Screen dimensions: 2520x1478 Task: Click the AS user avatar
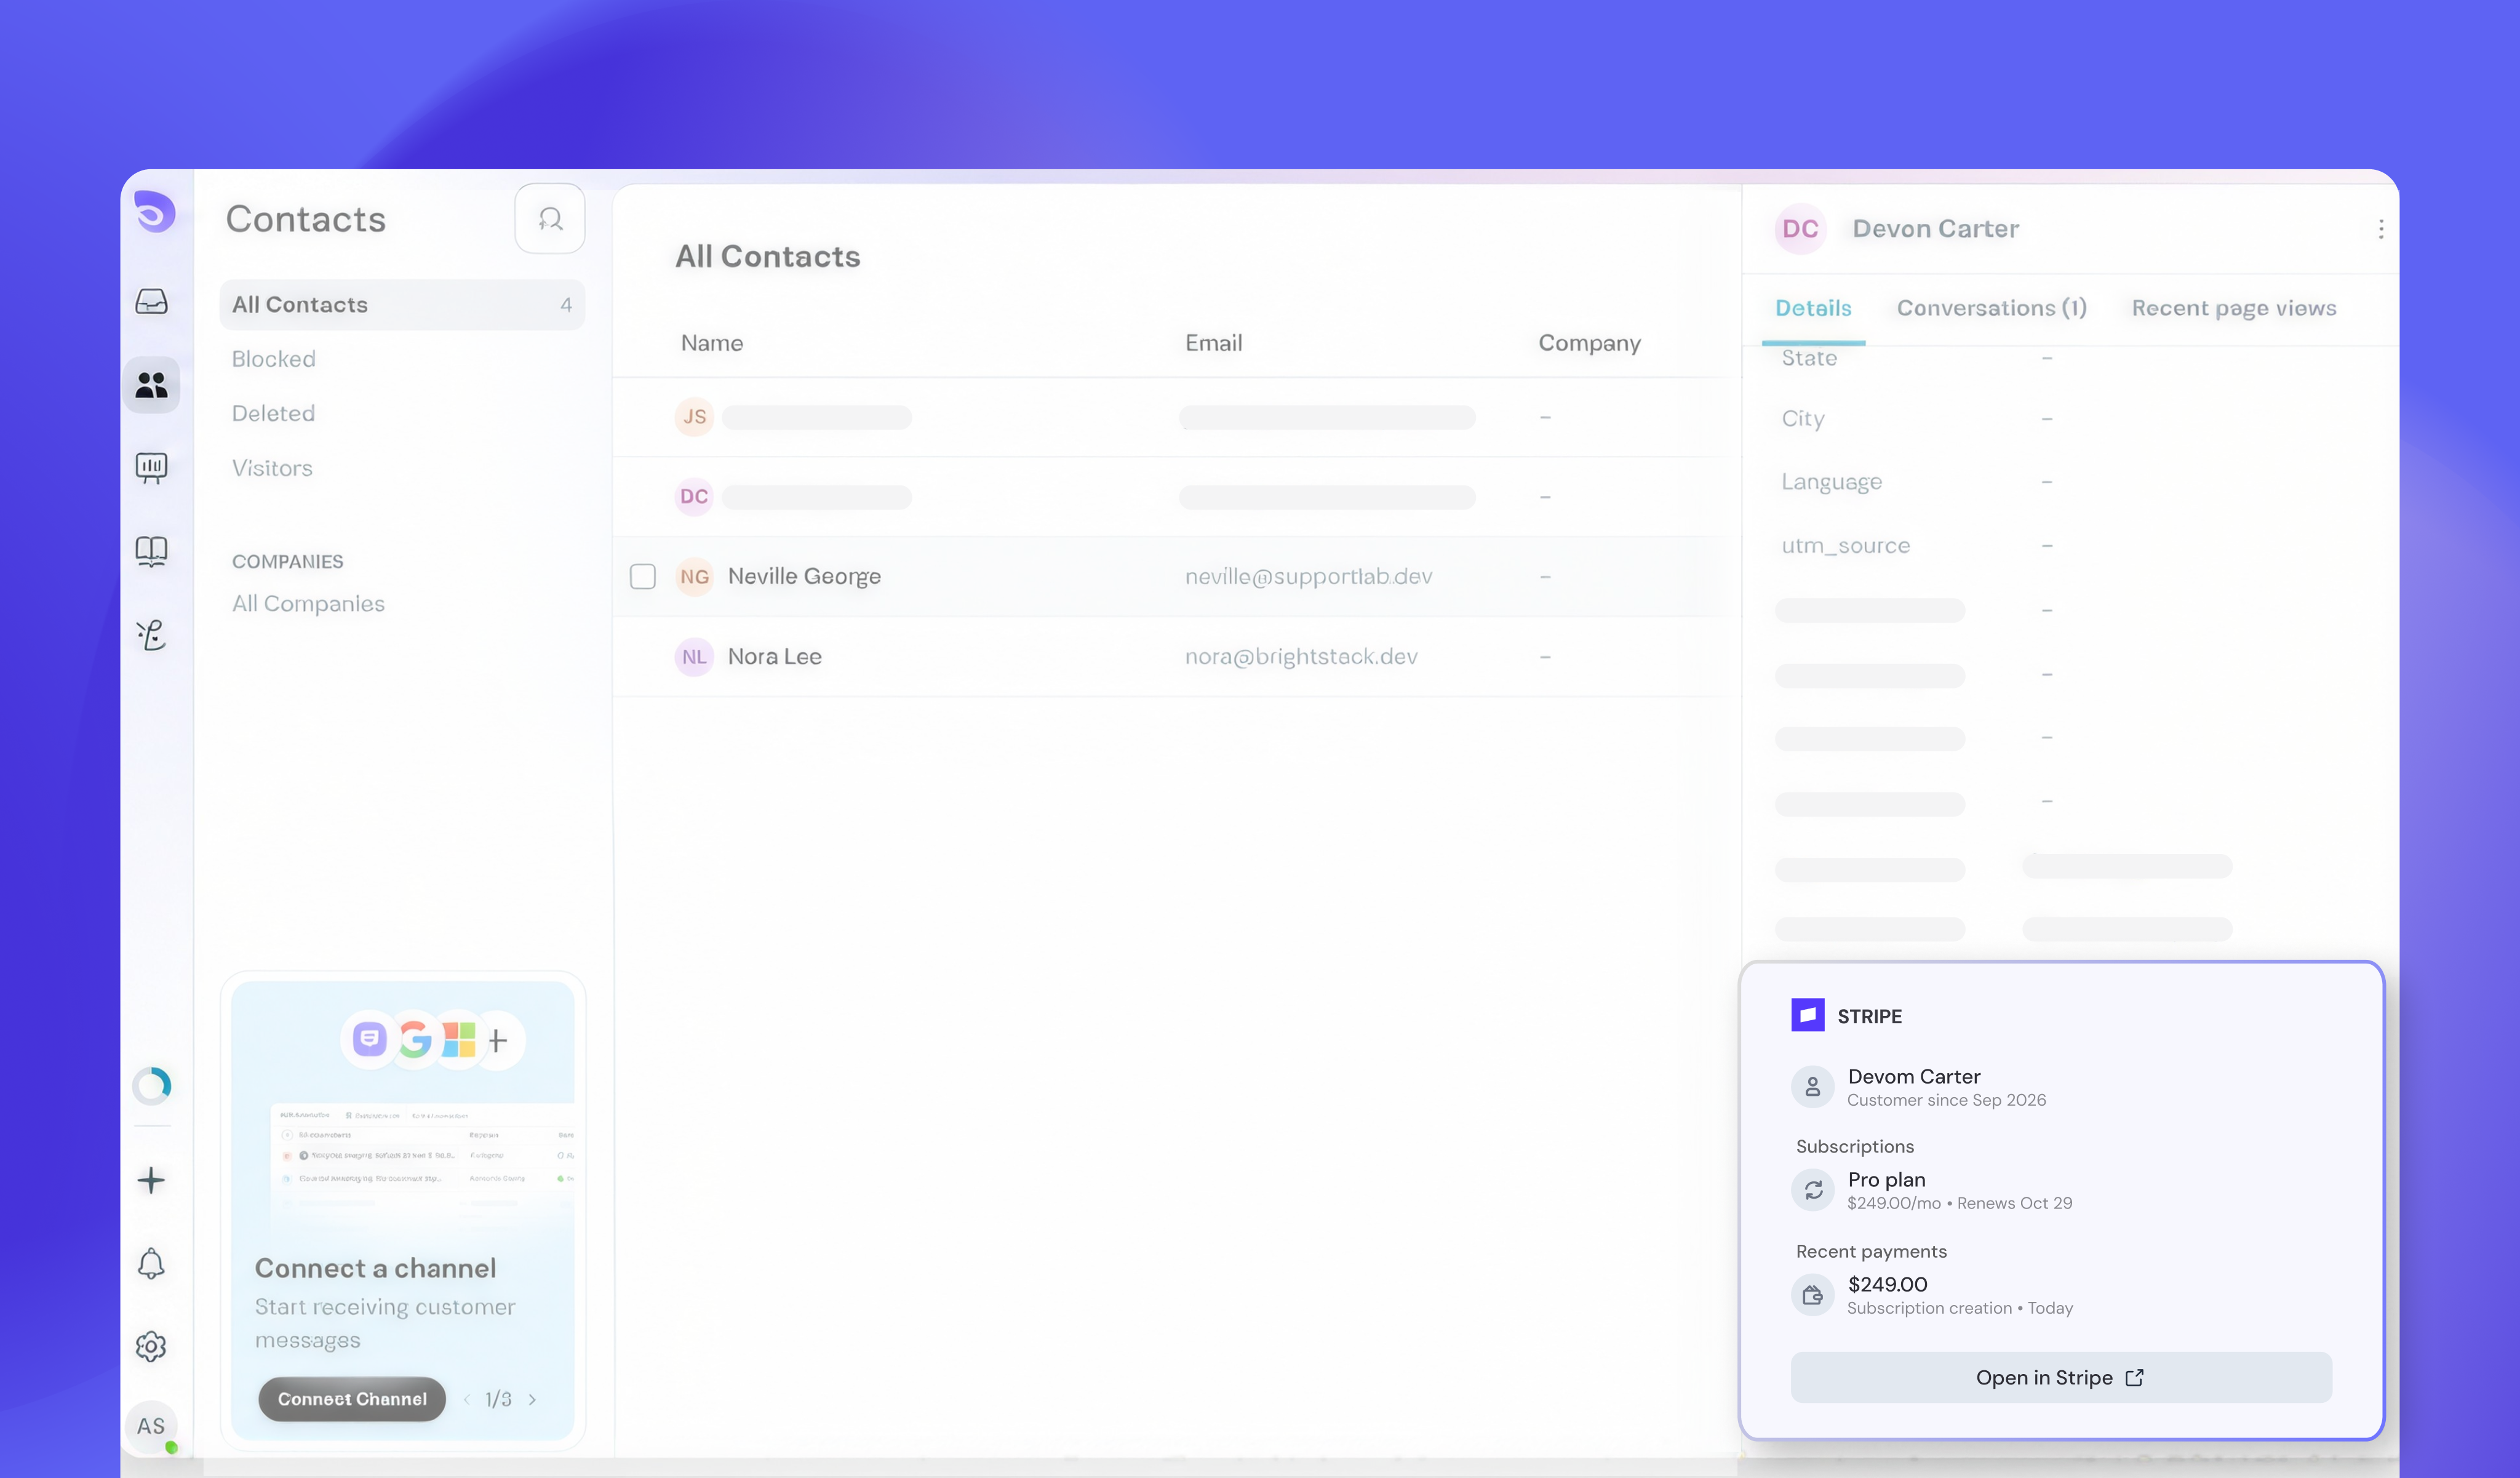tap(151, 1426)
